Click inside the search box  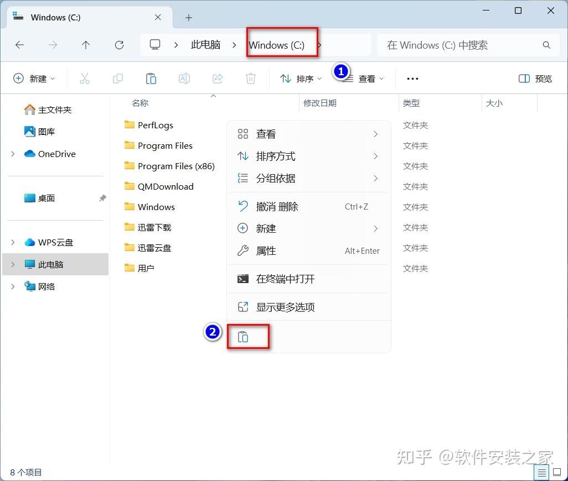[468, 45]
